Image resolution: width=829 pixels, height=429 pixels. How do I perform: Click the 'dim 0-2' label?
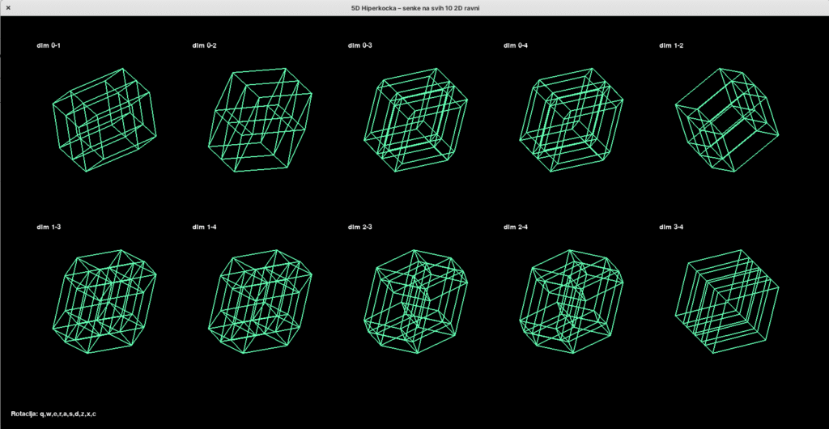click(205, 45)
